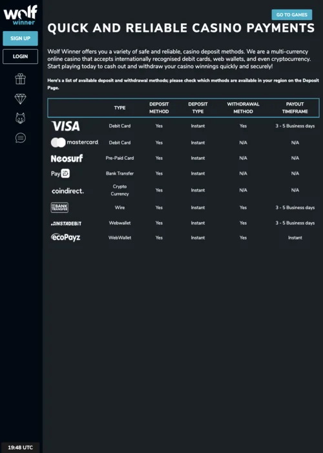Click the Instadebit payout '3 - 5 Business days'

point(295,223)
